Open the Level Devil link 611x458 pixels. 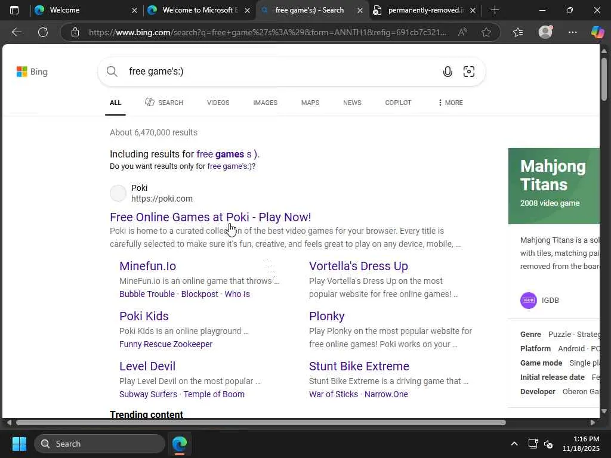pyautogui.click(x=147, y=366)
